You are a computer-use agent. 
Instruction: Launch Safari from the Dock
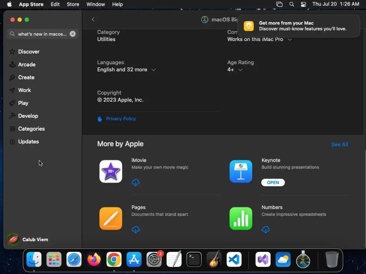74,259
